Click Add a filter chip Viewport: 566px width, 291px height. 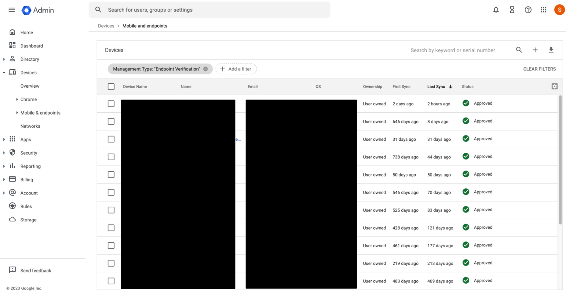tap(236, 69)
